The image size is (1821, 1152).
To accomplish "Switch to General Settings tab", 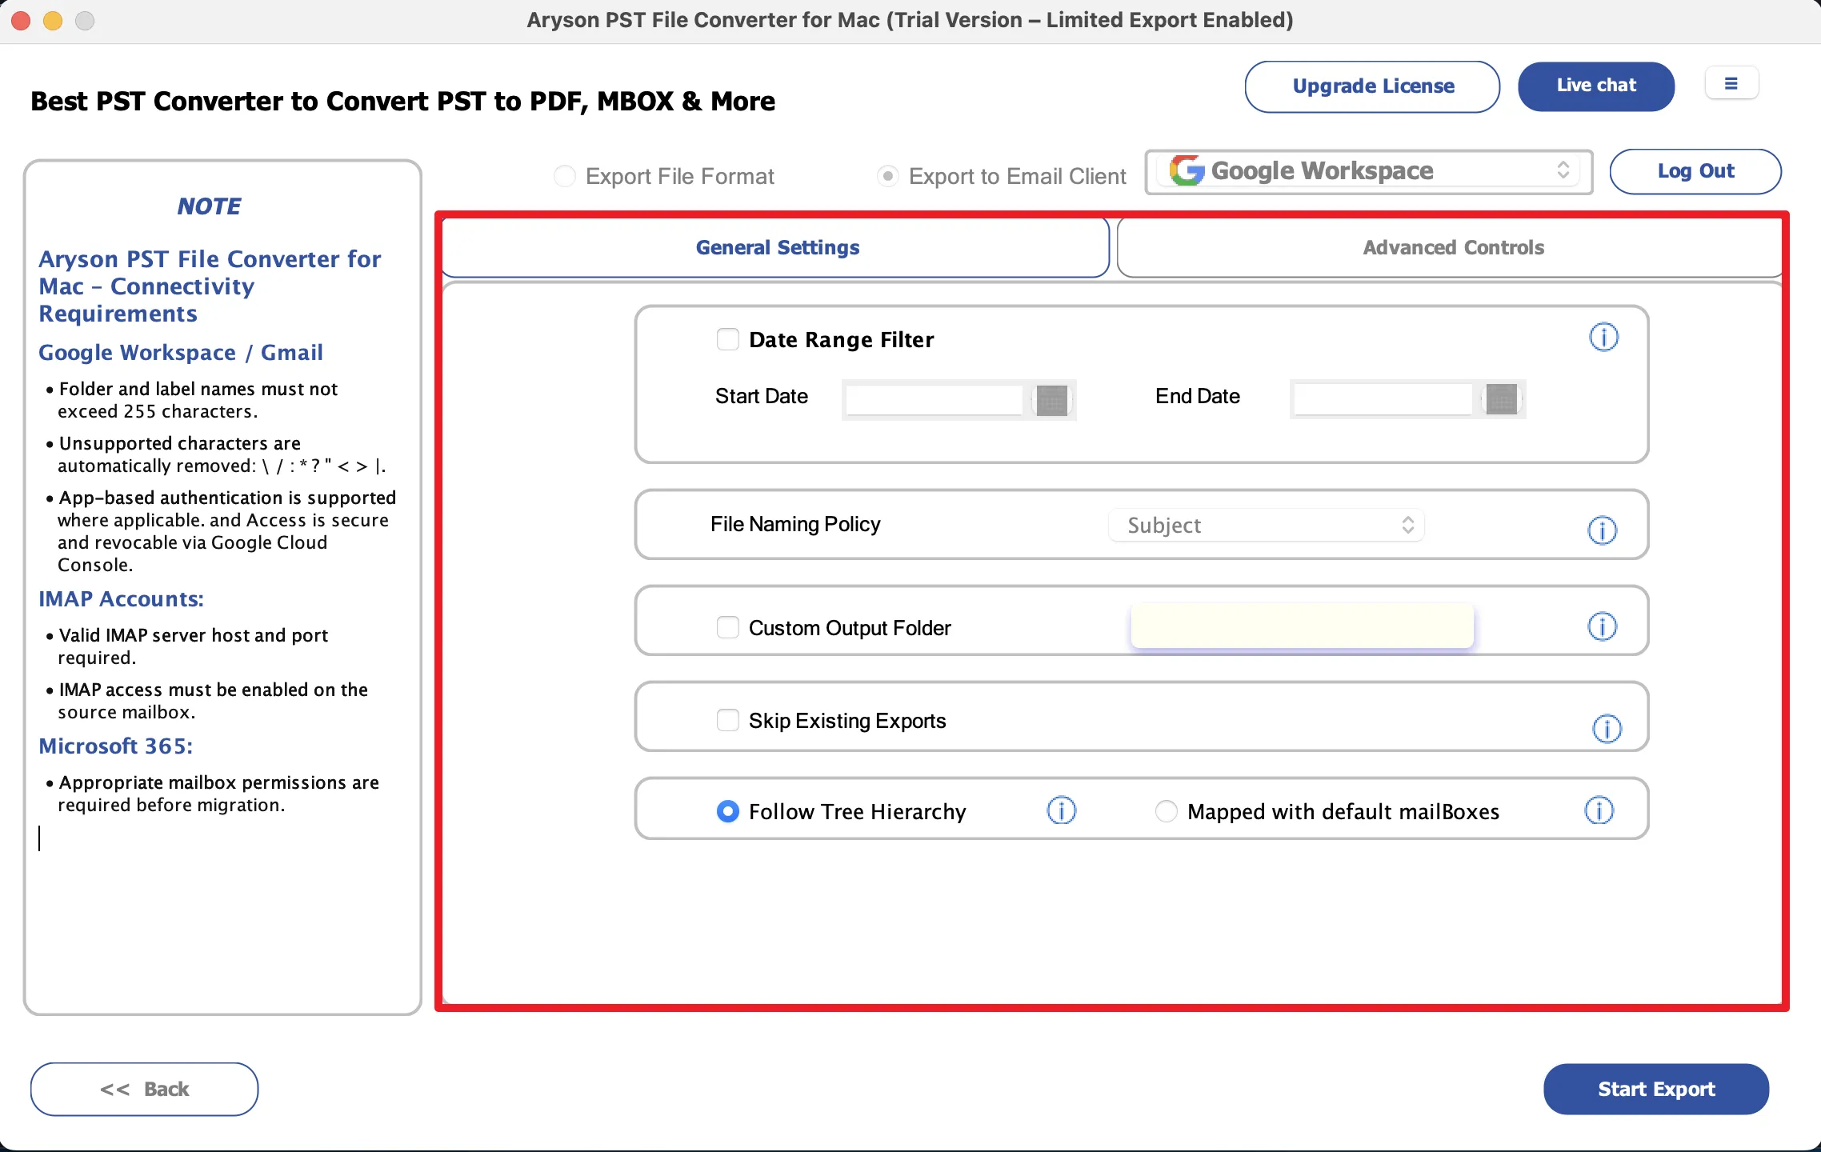I will point(776,248).
